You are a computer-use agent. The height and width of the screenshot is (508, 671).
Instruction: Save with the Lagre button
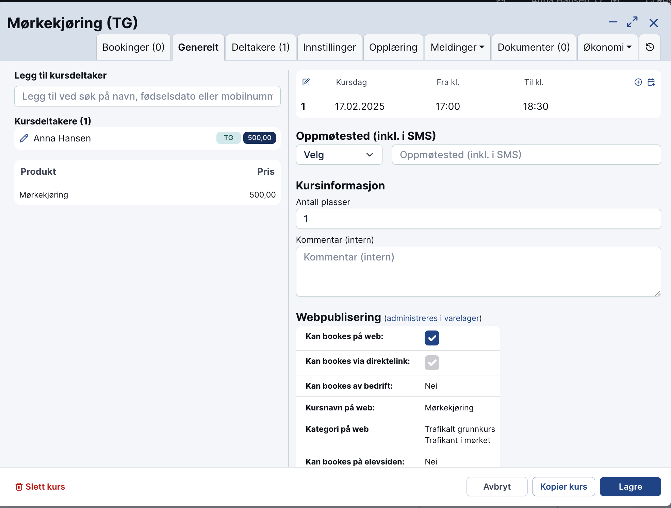pyautogui.click(x=630, y=487)
